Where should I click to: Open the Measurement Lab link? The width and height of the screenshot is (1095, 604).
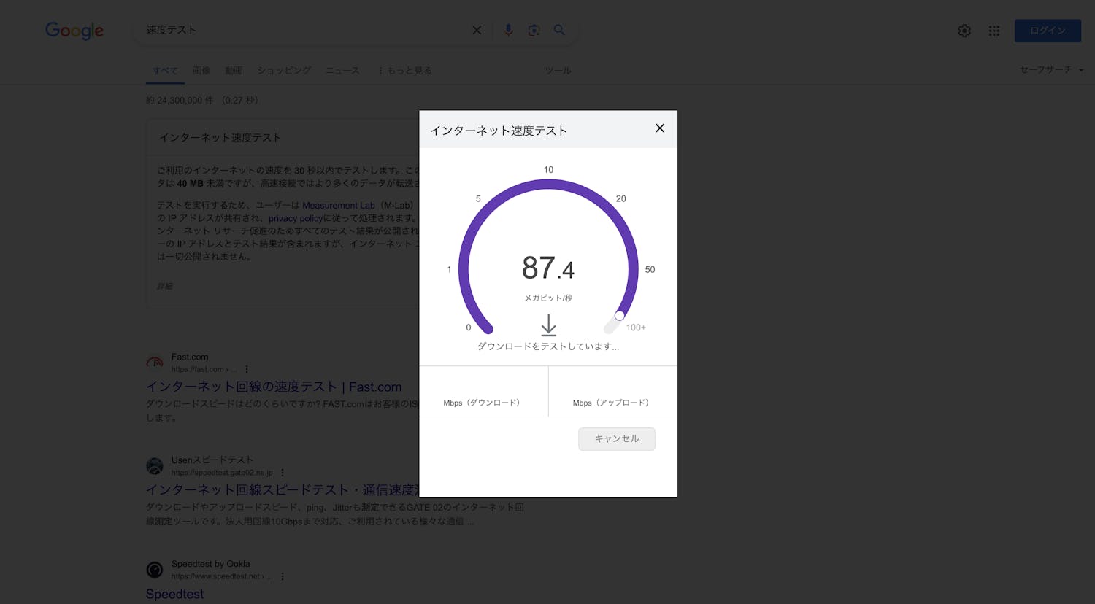coord(339,206)
